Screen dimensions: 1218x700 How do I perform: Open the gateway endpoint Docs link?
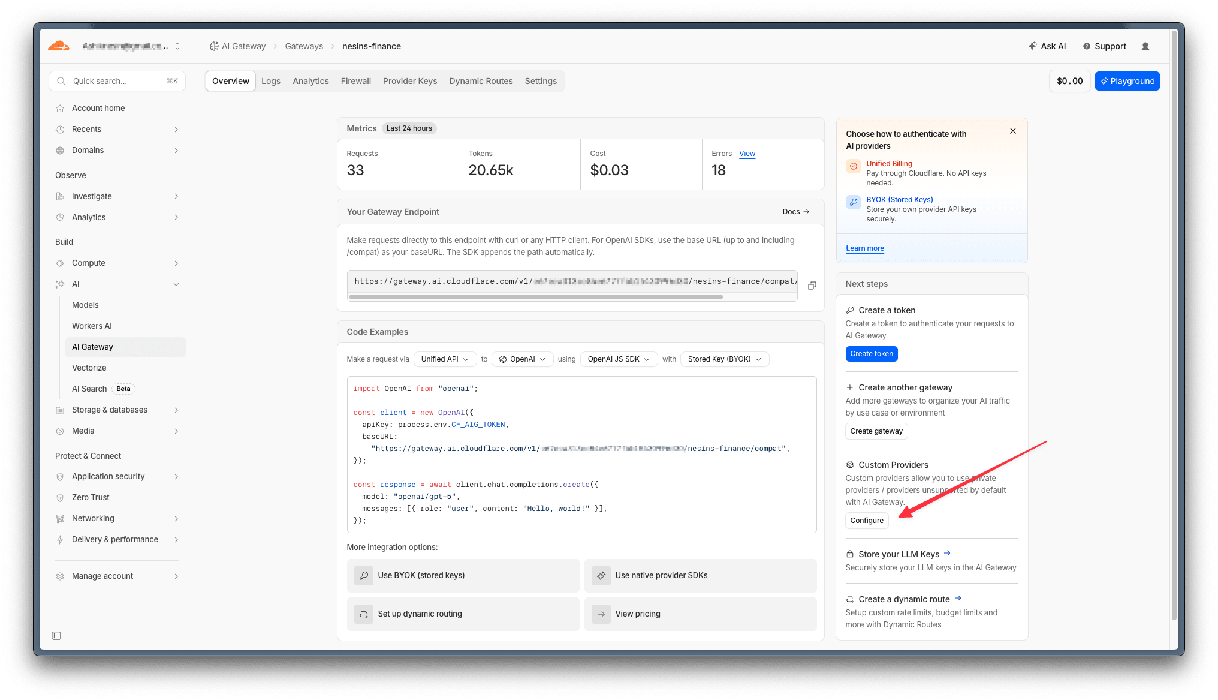(x=796, y=212)
